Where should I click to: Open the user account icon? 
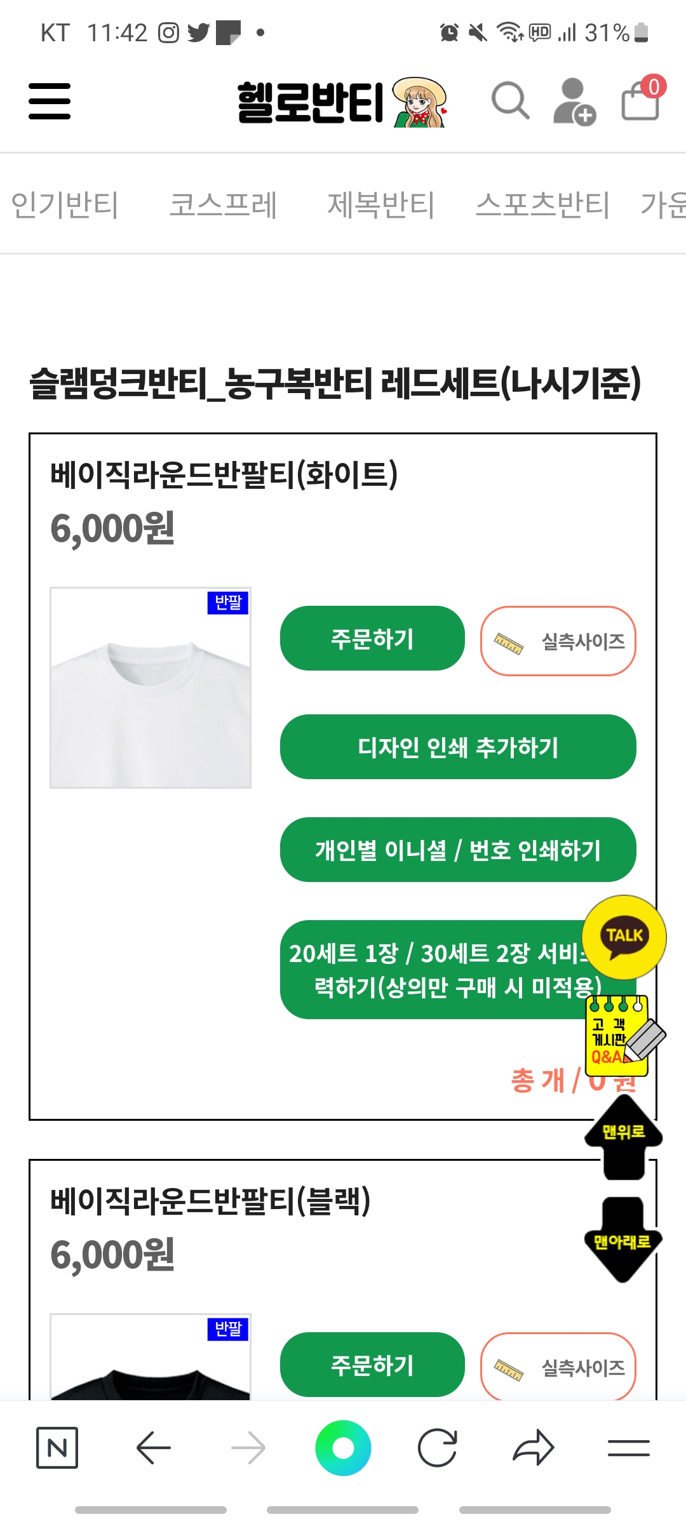(x=574, y=102)
